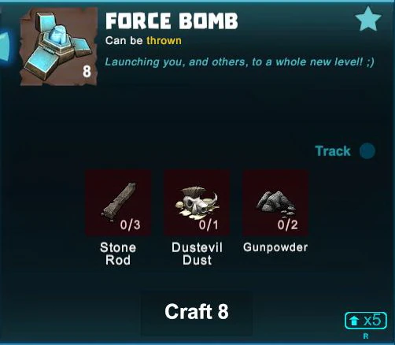Click the Dustevil Dust name label
The image size is (395, 345).
point(197,254)
